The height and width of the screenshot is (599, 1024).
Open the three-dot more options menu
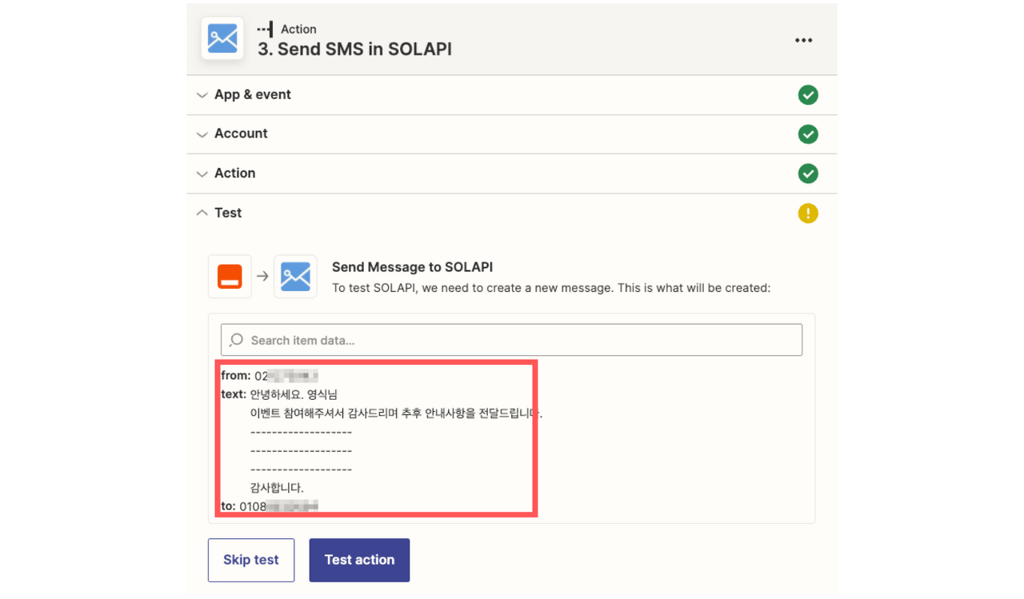pos(804,40)
